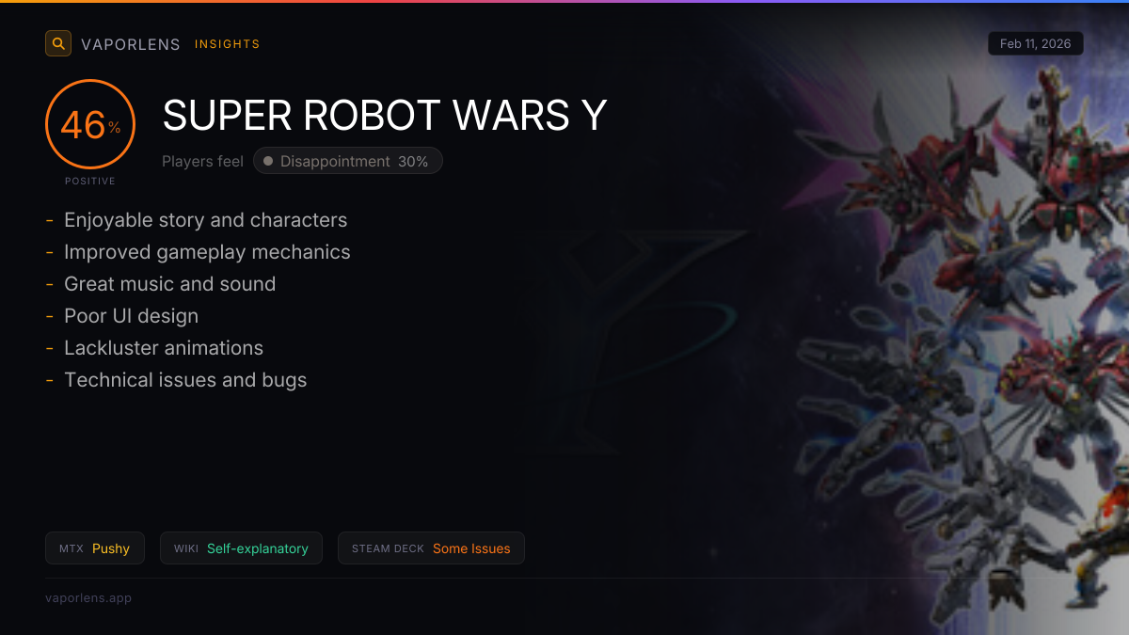
Task: Click the INSIGHTS label in the header
Action: (x=227, y=44)
